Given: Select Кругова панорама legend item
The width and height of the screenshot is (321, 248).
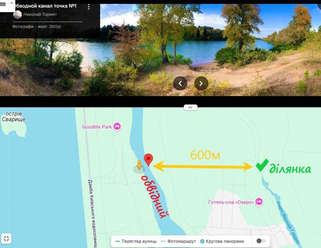Looking at the screenshot, I should (x=222, y=241).
